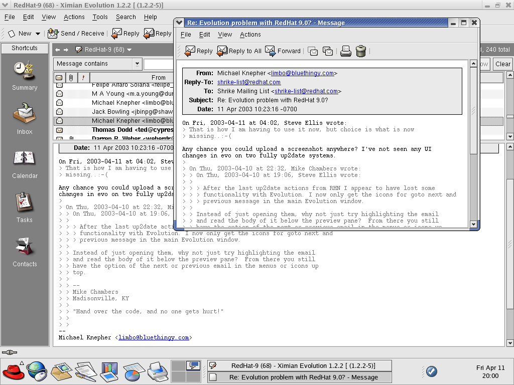The width and height of the screenshot is (514, 385).
Task: Launch the spreadsheet pie-chart icon in panel
Action: (134, 372)
